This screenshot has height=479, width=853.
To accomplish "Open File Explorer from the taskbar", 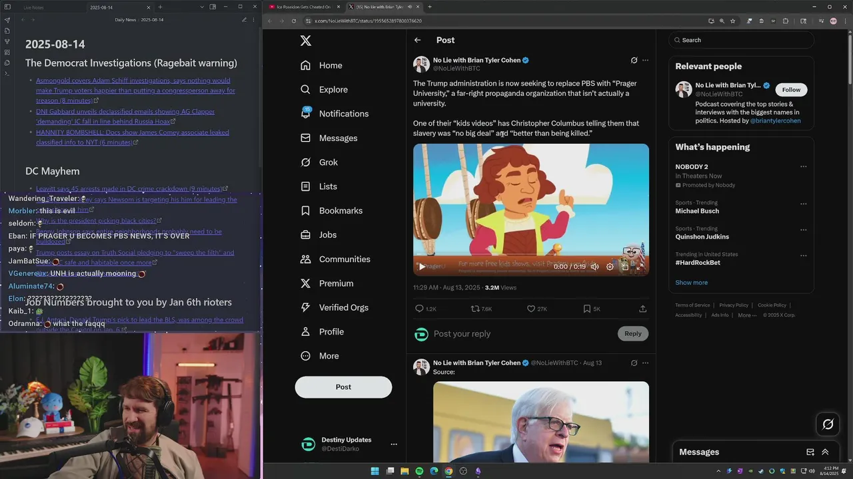I will tap(405, 471).
